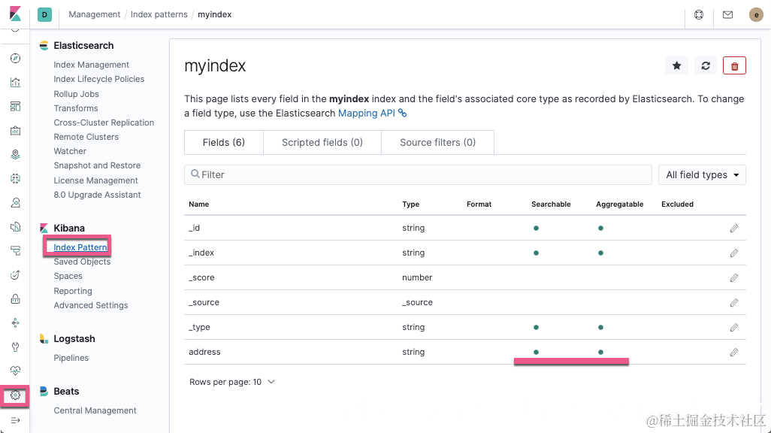Edit the _score field pencil icon
Image resolution: width=771 pixels, height=433 pixels.
tap(734, 277)
